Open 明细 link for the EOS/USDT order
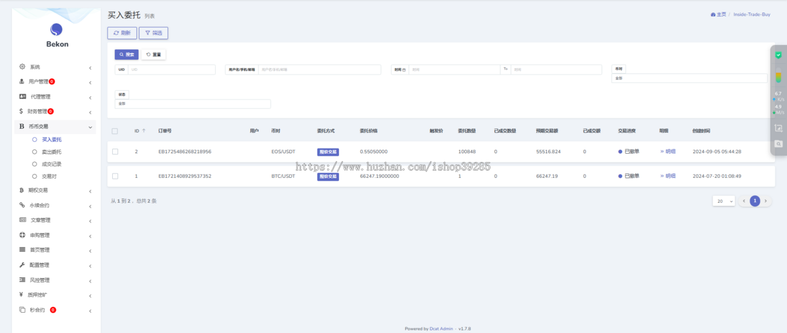 pyautogui.click(x=668, y=151)
